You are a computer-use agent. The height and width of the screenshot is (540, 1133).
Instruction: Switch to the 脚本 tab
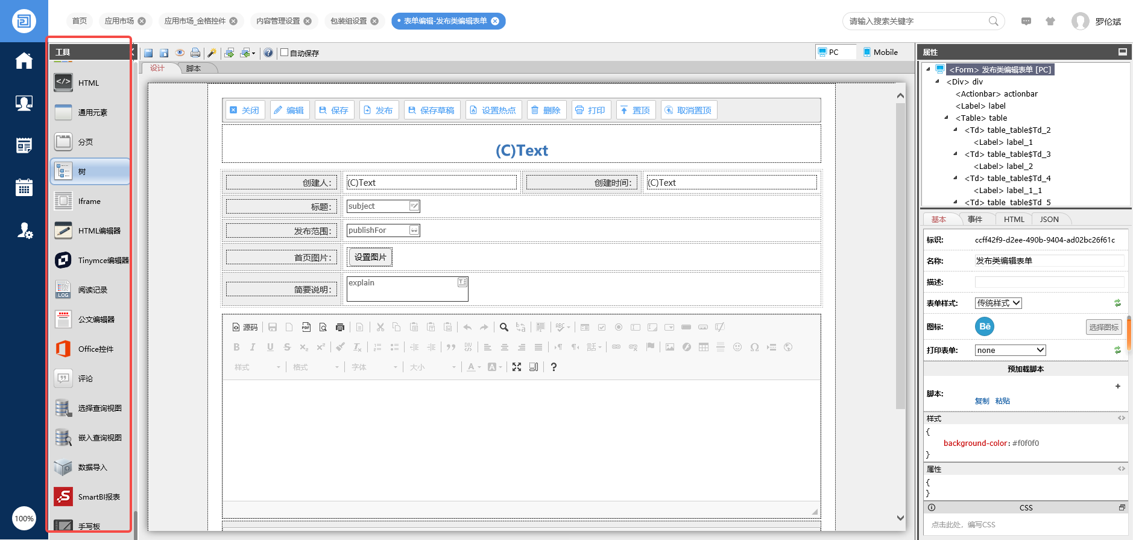point(194,68)
